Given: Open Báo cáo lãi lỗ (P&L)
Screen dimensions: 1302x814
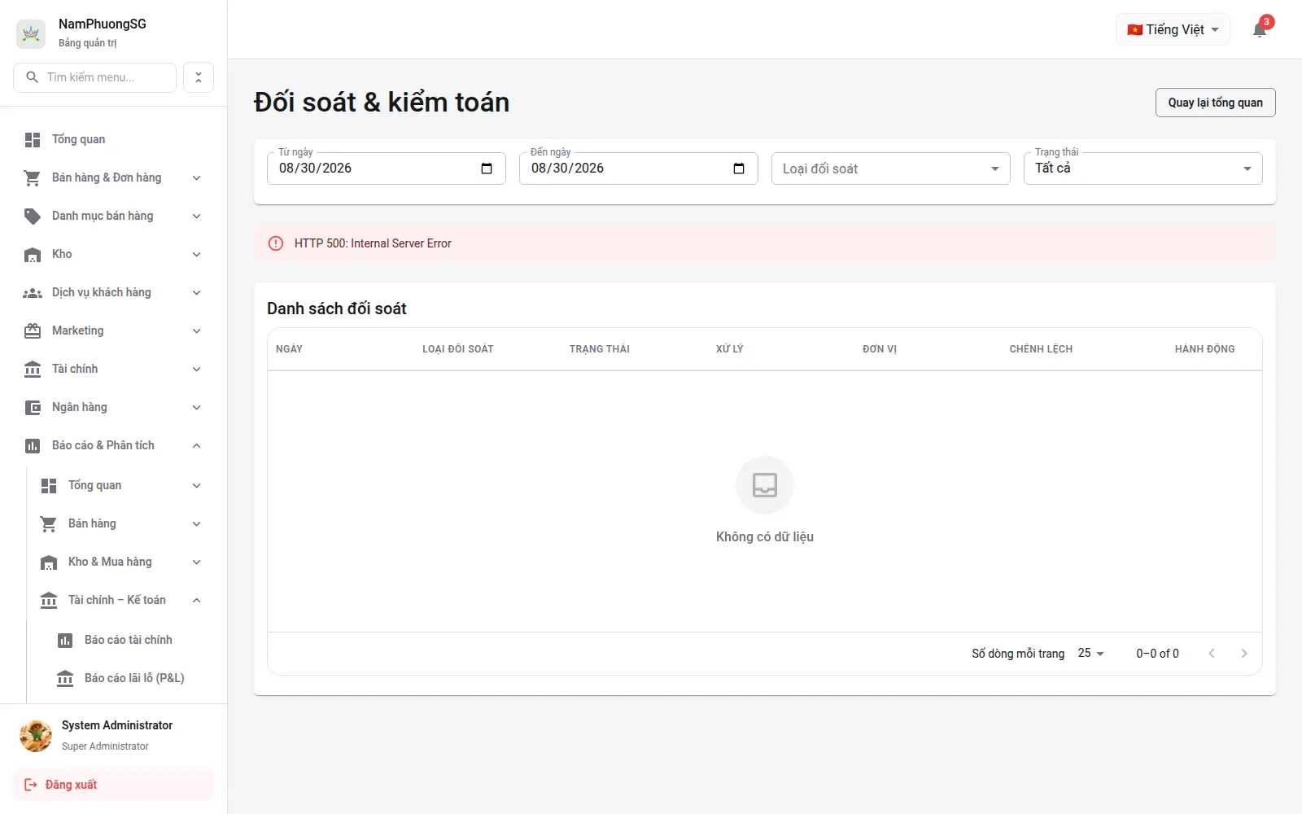Looking at the screenshot, I should pyautogui.click(x=130, y=679).
